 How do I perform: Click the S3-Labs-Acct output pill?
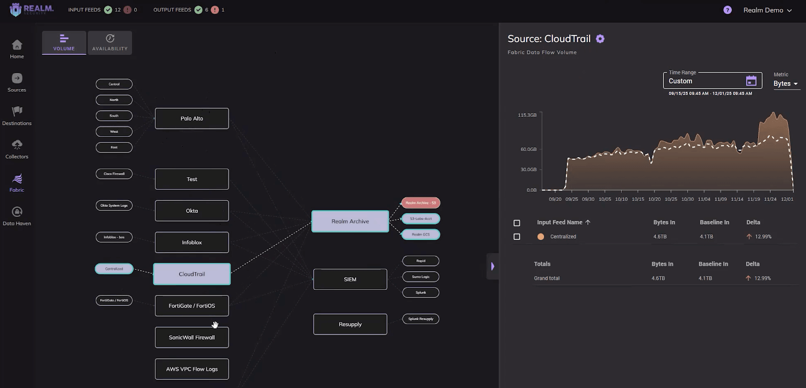click(x=421, y=219)
